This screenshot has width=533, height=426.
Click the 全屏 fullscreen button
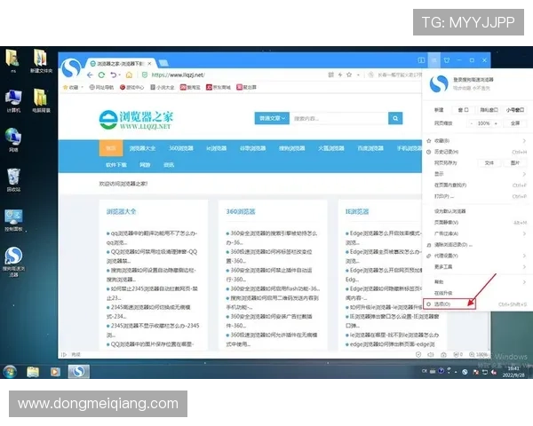pos(515,123)
